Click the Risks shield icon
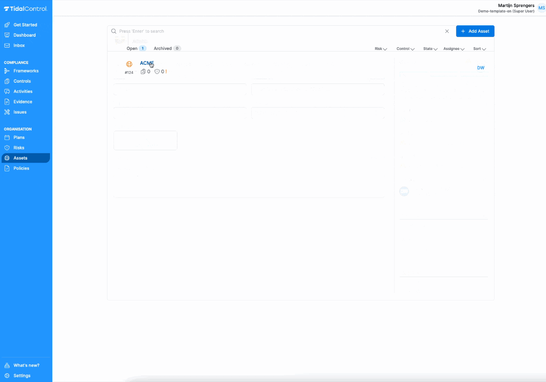 7,147
